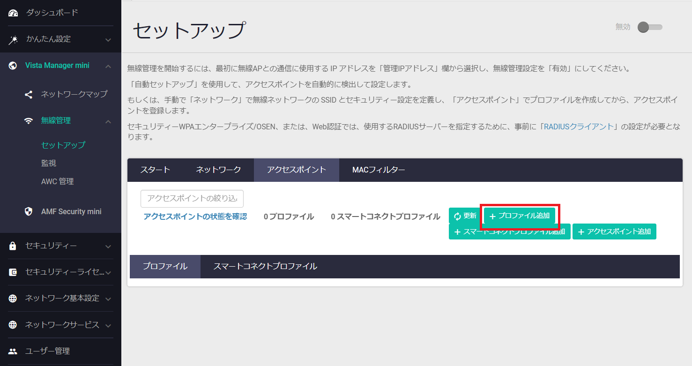Switch to the MACフィルター tab
Image resolution: width=692 pixels, height=366 pixels.
pos(378,170)
